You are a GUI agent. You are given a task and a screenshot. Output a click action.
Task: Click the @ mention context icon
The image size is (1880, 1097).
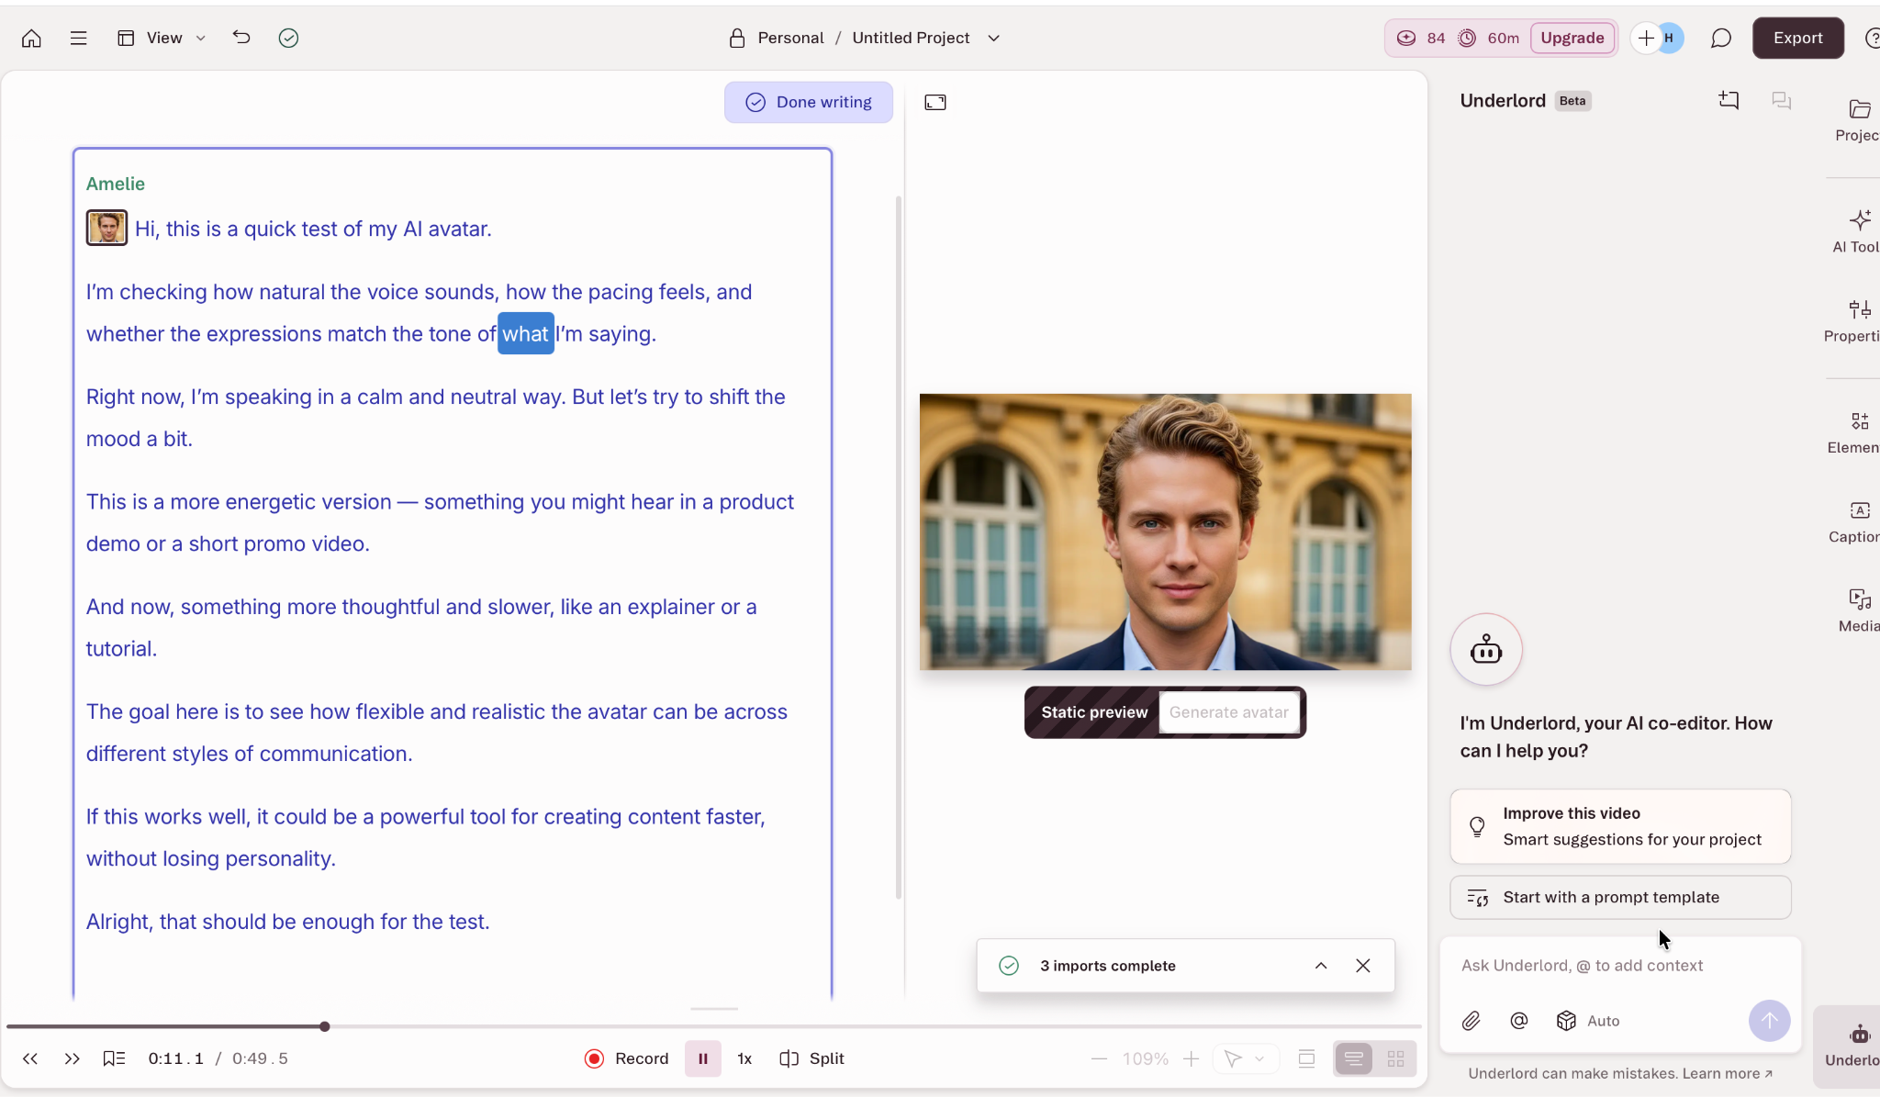1518,1021
